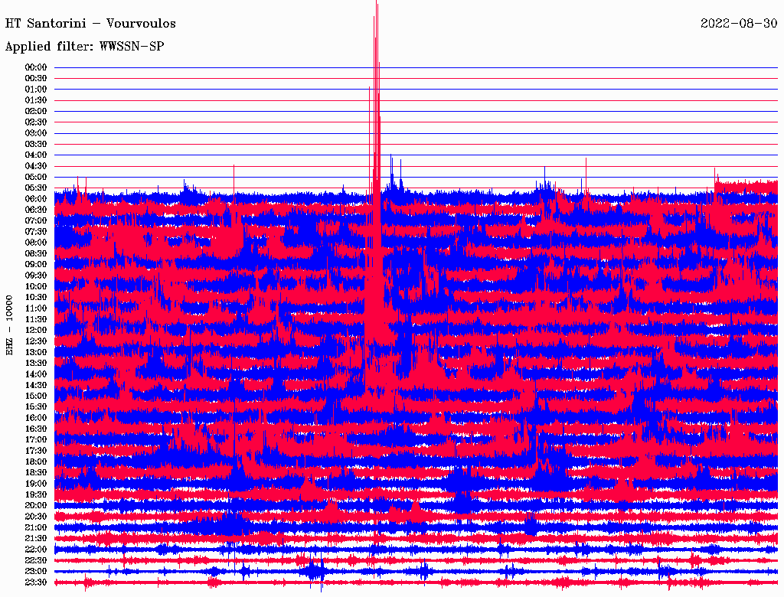784x597 pixels.
Task: Click the '10:30' time label
Action: pyautogui.click(x=35, y=298)
